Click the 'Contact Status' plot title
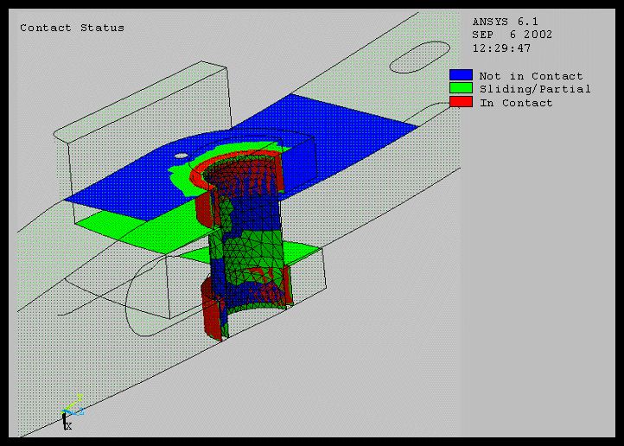Viewport: 624px width, 446px height. 72,28
